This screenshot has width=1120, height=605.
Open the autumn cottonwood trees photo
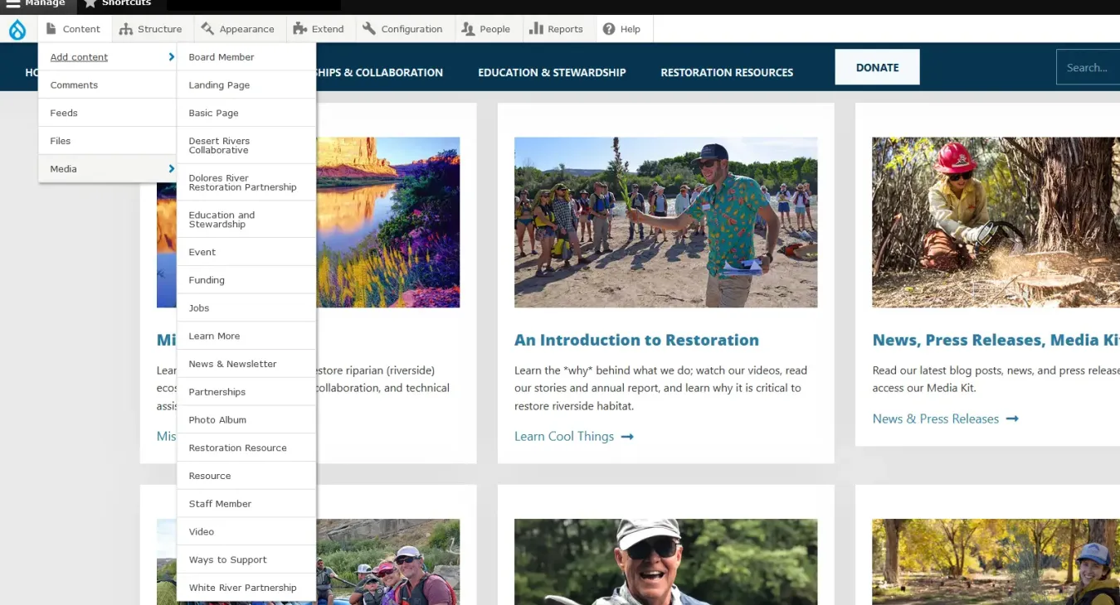[996, 562]
